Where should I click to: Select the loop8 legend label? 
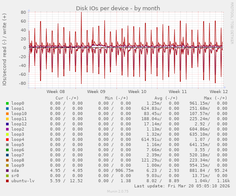[18, 160]
